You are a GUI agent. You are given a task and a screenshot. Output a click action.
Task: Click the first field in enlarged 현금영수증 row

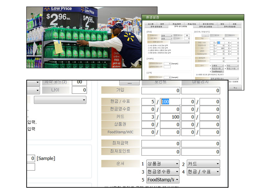(148, 109)
